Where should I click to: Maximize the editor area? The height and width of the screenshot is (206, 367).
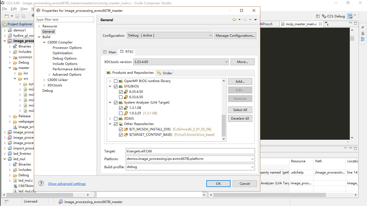355,24
